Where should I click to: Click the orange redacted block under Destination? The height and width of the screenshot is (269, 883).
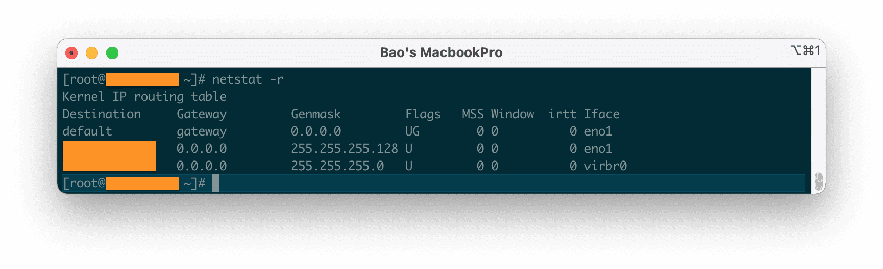(x=110, y=156)
